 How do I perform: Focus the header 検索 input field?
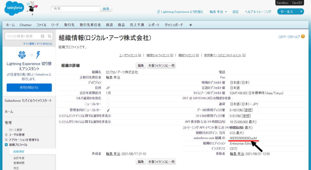click(76, 9)
